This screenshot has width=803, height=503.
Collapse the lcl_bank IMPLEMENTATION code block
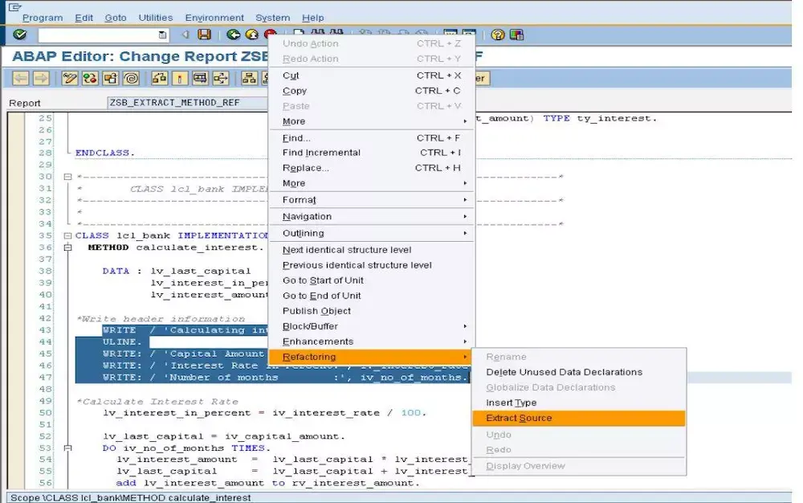pos(68,235)
